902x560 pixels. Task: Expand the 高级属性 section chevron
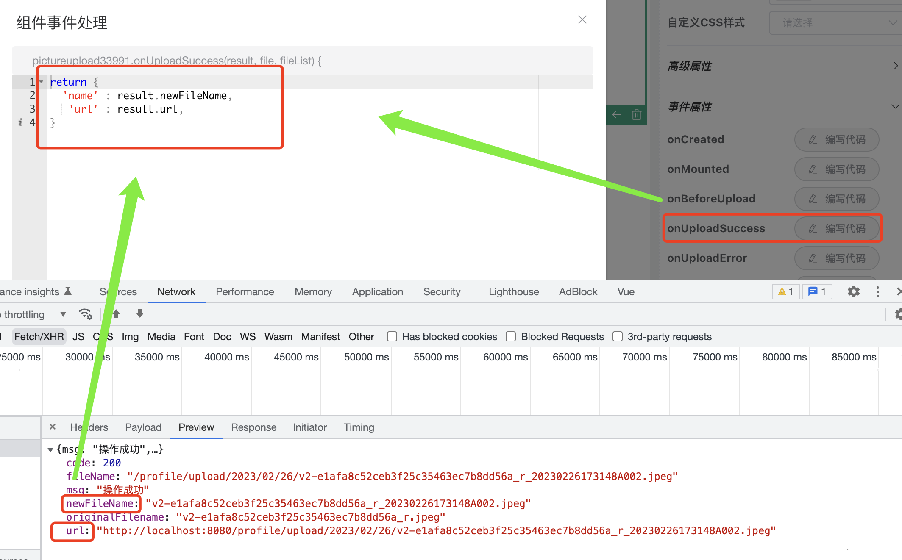click(895, 66)
